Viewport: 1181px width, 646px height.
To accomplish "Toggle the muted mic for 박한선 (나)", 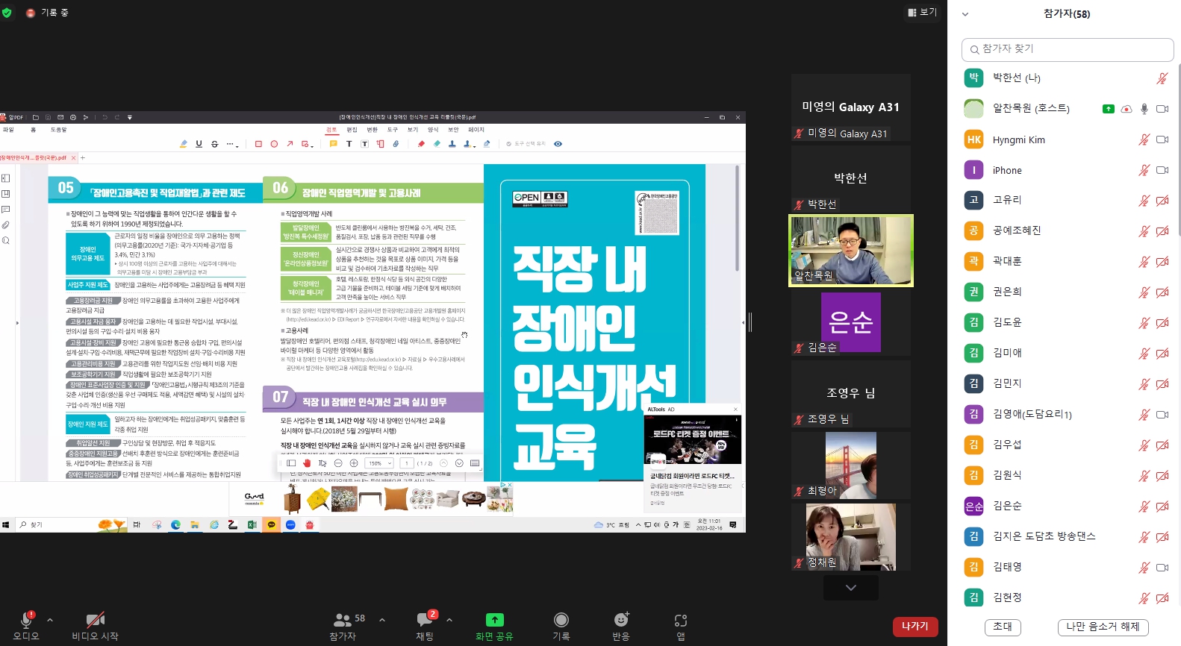I will click(1162, 78).
